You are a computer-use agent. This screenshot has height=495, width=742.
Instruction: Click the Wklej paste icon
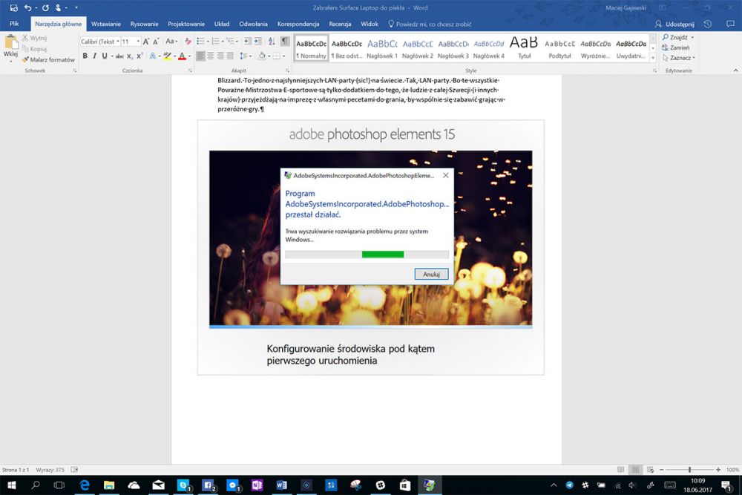10,43
